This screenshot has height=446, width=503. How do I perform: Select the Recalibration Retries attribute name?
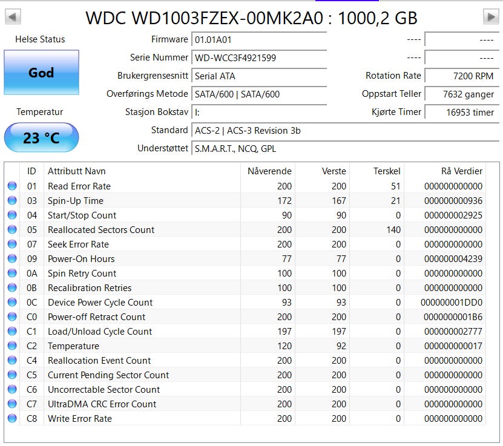(x=90, y=288)
